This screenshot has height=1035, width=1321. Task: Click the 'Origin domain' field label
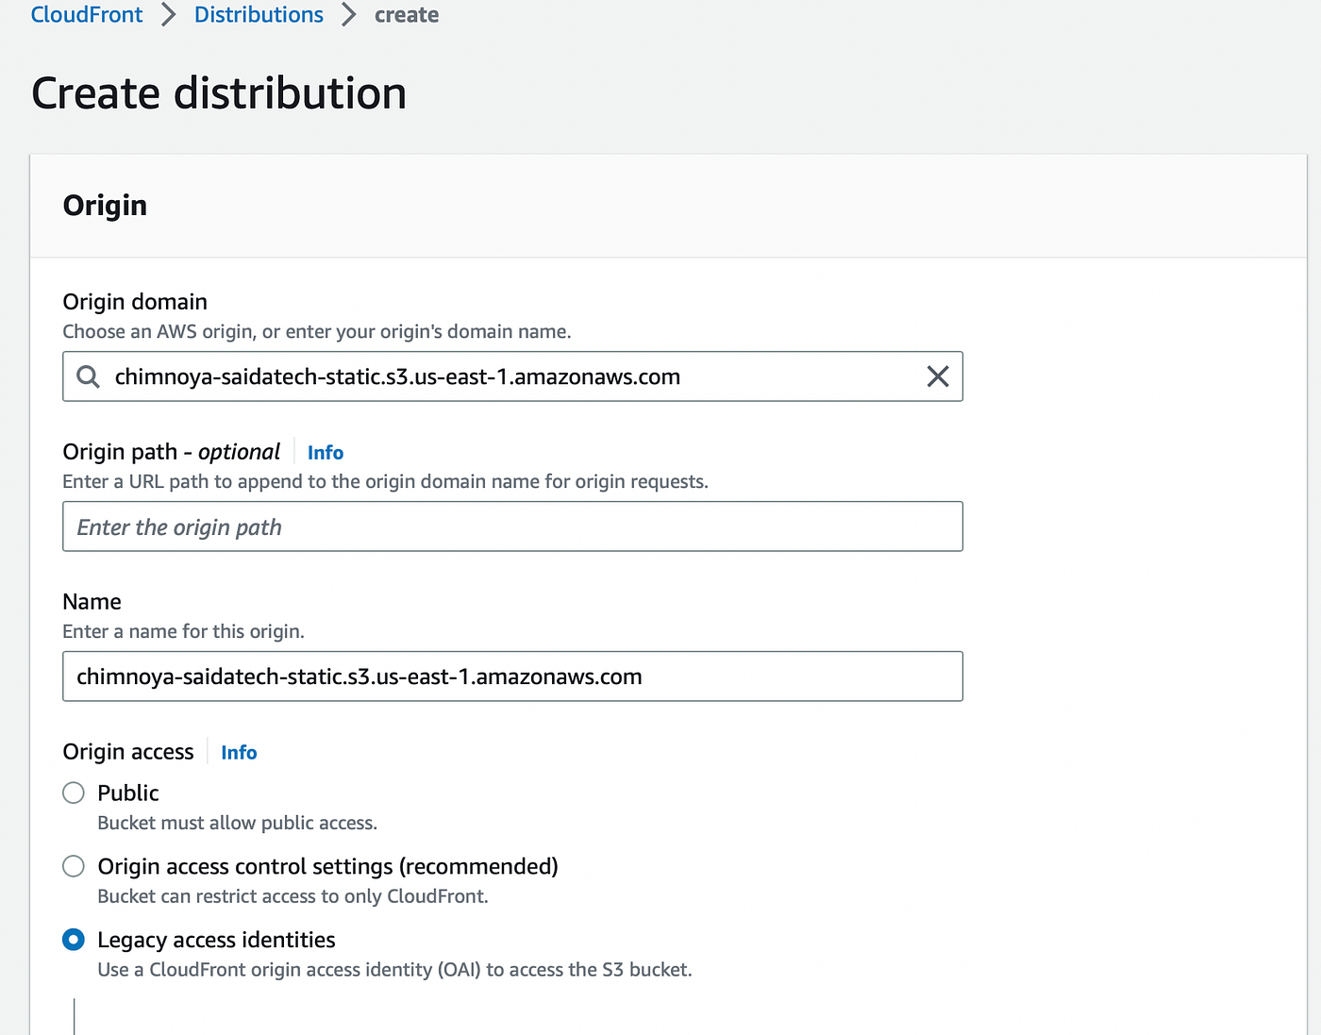135,302
